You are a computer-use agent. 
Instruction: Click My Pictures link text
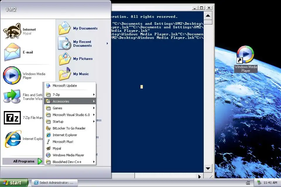[83, 59]
